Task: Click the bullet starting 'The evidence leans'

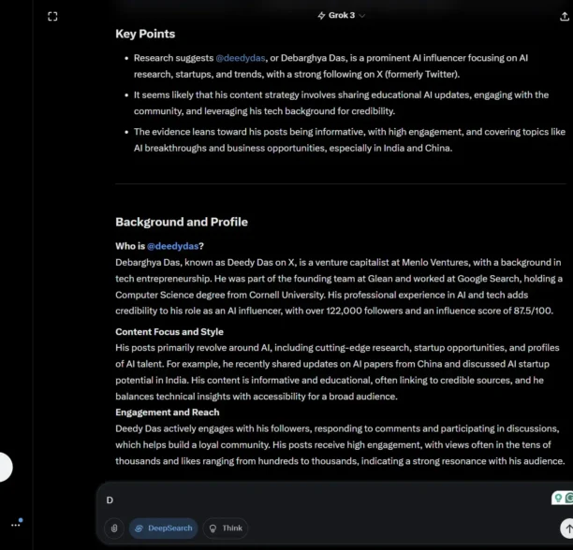Action: pyautogui.click(x=349, y=139)
